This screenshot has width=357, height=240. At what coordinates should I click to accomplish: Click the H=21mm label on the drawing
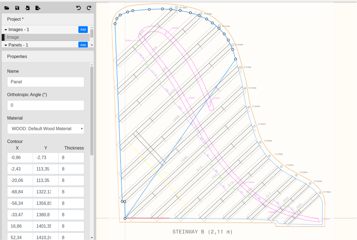226,26
